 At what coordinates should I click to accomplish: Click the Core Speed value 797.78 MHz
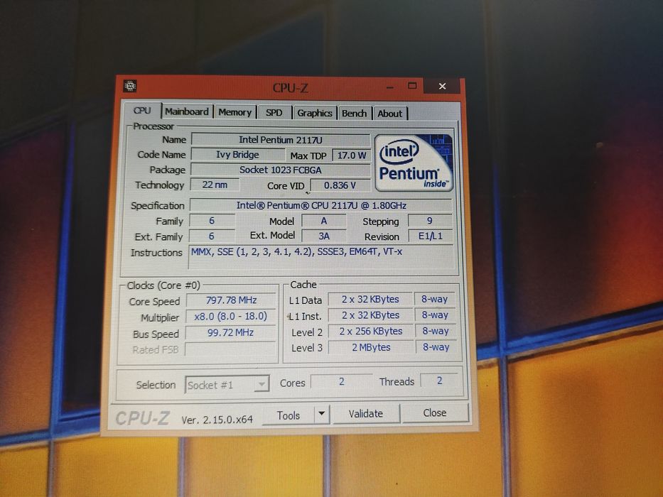tap(231, 300)
